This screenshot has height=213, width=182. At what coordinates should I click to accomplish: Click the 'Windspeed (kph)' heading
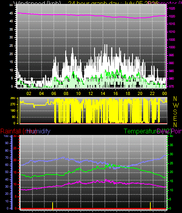pos(37,3)
